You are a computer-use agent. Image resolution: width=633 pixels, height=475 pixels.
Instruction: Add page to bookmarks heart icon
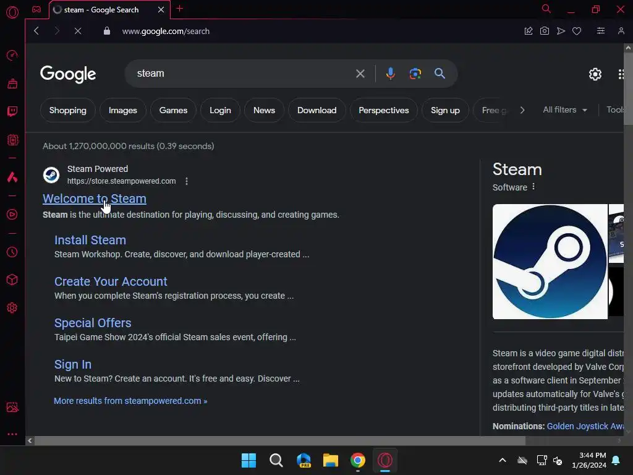(577, 31)
